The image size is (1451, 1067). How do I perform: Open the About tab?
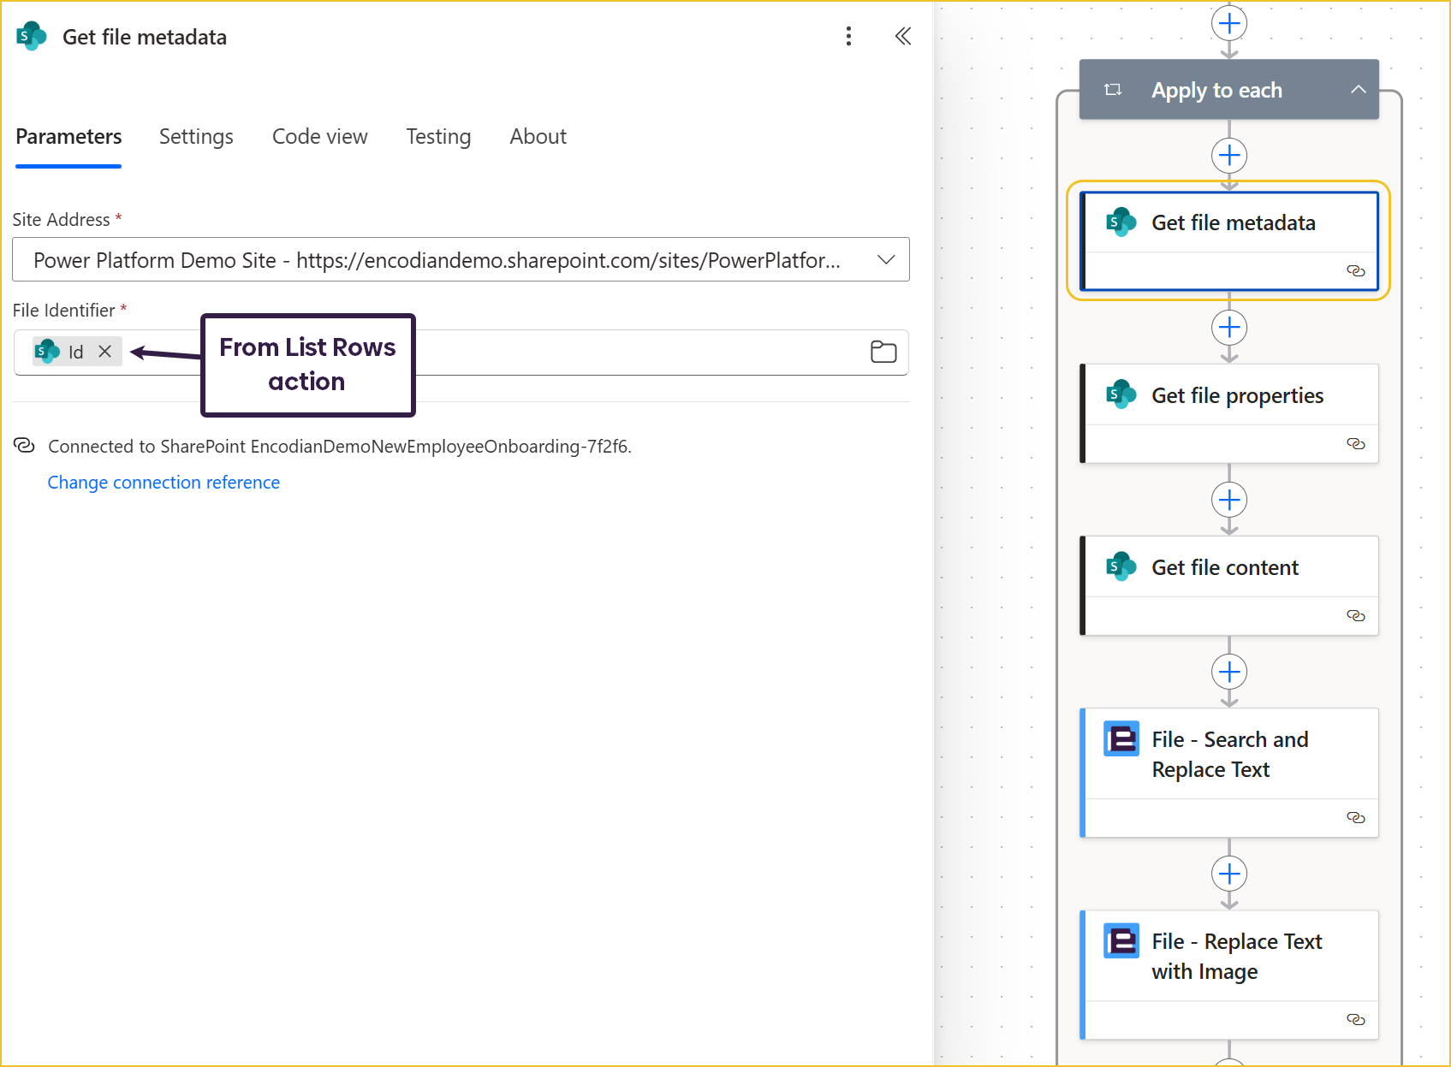538,137
